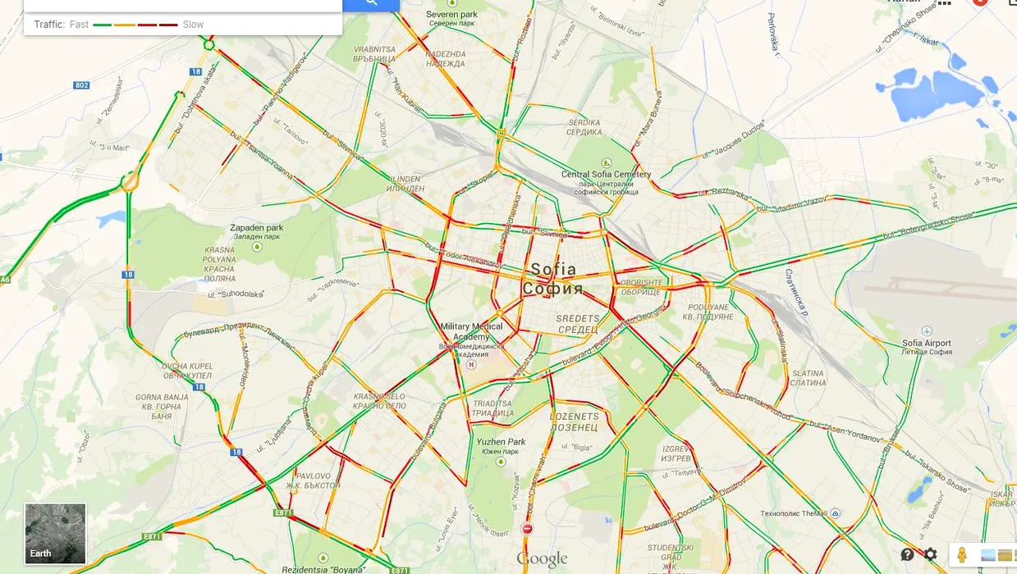The height and width of the screenshot is (574, 1017).
Task: Click the red notification badge
Action: [x=980, y=2]
